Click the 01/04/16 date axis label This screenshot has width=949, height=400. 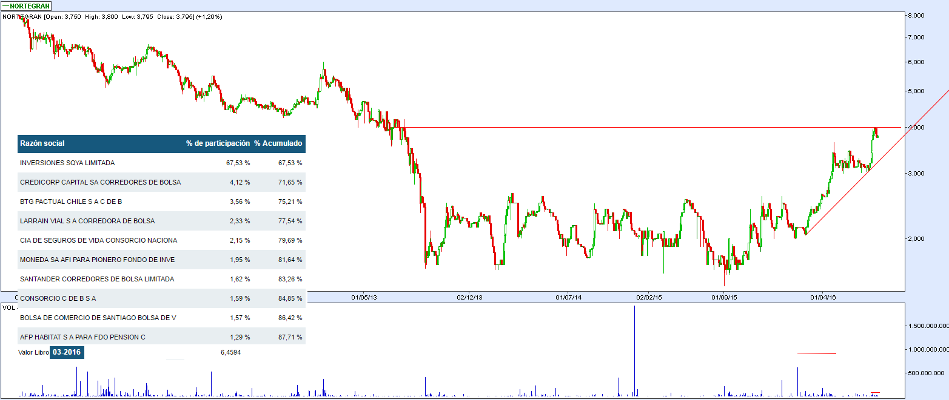point(823,297)
